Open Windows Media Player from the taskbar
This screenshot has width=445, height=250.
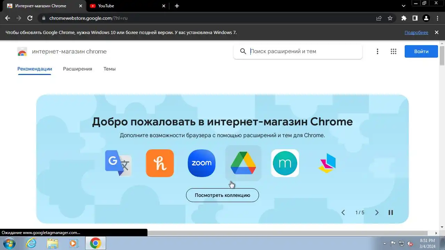coord(74,243)
